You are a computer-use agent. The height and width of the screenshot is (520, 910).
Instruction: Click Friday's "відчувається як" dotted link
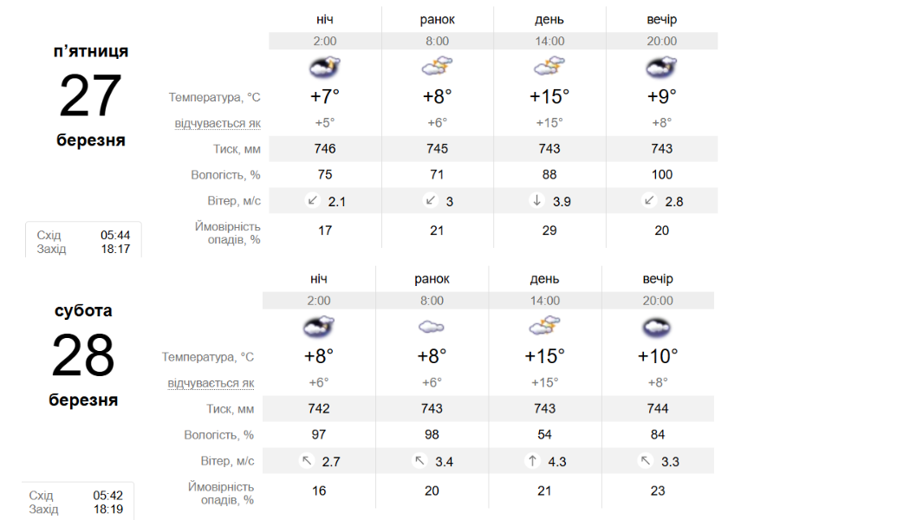[x=218, y=123]
